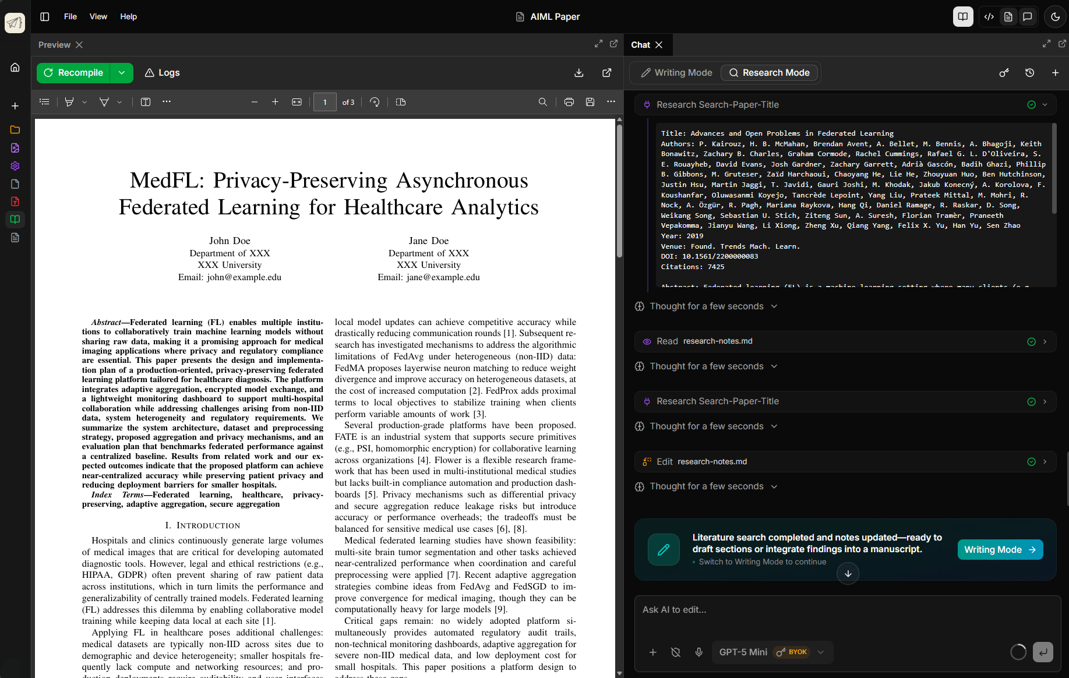The height and width of the screenshot is (678, 1069).
Task: Click the microphone voice input icon
Action: coord(698,652)
